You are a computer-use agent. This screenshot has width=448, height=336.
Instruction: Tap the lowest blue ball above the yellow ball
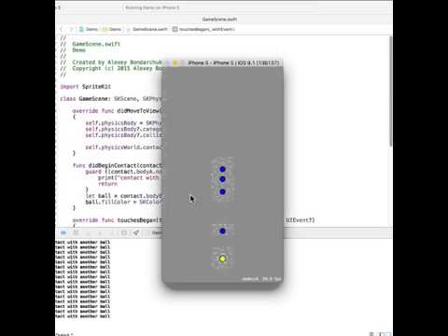(x=222, y=231)
